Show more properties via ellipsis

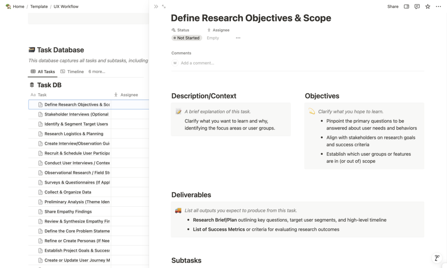click(238, 38)
